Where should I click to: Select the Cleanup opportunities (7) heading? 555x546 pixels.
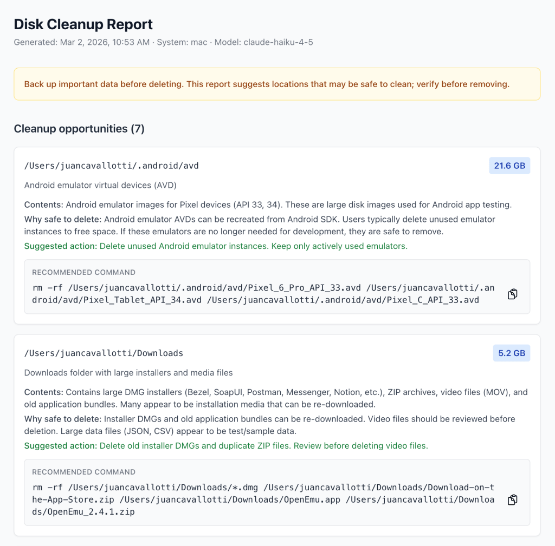tap(79, 129)
